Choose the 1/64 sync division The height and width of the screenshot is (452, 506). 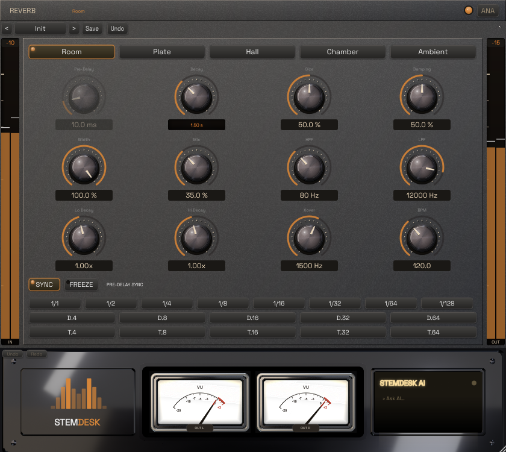(x=391, y=304)
